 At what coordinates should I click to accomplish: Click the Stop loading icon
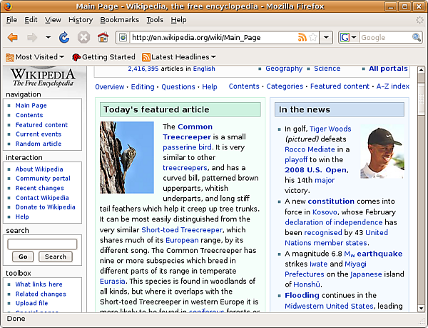(x=83, y=37)
